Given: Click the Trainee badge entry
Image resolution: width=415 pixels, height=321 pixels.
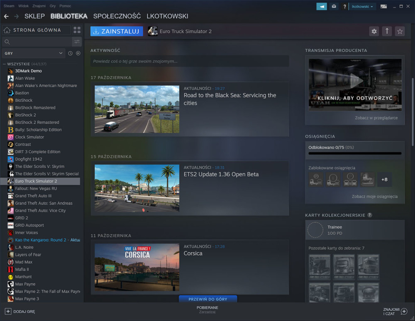Looking at the screenshot, I should click(x=355, y=230).
